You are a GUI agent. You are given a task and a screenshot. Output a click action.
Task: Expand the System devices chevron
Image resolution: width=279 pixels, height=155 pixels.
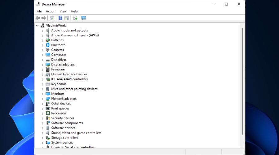click(42, 143)
